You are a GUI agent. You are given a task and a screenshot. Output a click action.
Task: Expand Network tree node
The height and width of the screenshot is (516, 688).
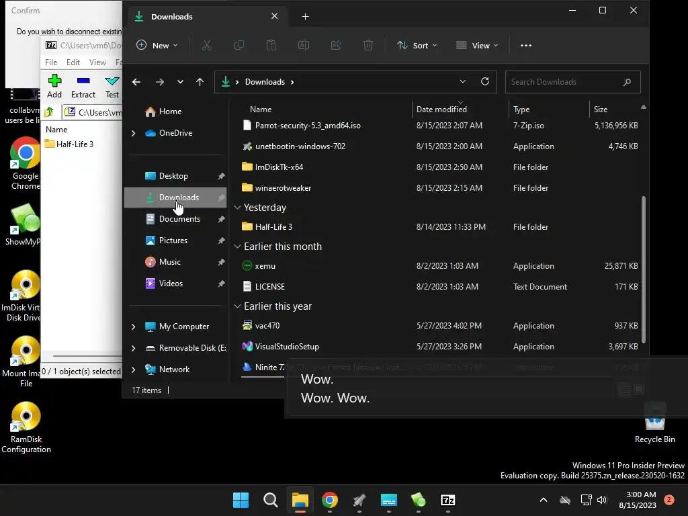point(134,370)
